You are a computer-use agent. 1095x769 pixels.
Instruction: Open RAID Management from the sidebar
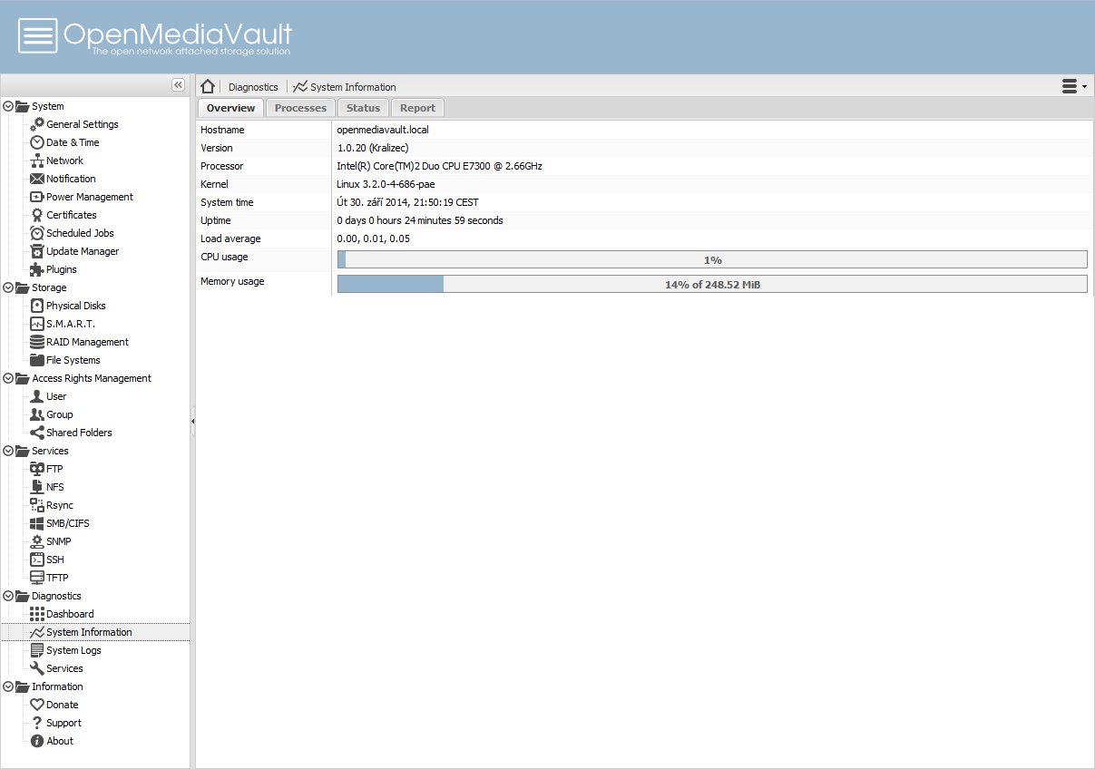pyautogui.click(x=87, y=342)
